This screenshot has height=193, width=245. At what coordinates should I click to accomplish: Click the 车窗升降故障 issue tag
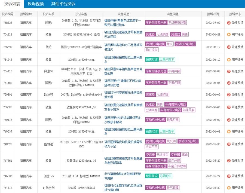click(x=177, y=166)
